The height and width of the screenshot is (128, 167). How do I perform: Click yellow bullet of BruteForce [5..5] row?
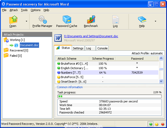pyautogui.click(x=59, y=77)
